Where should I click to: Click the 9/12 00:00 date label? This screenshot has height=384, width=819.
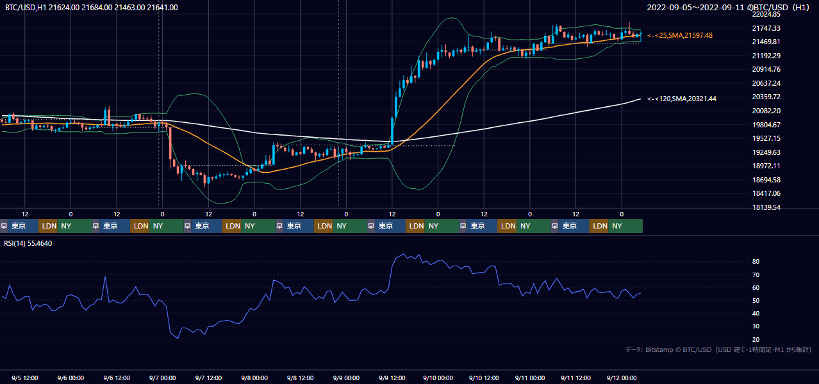(621, 378)
